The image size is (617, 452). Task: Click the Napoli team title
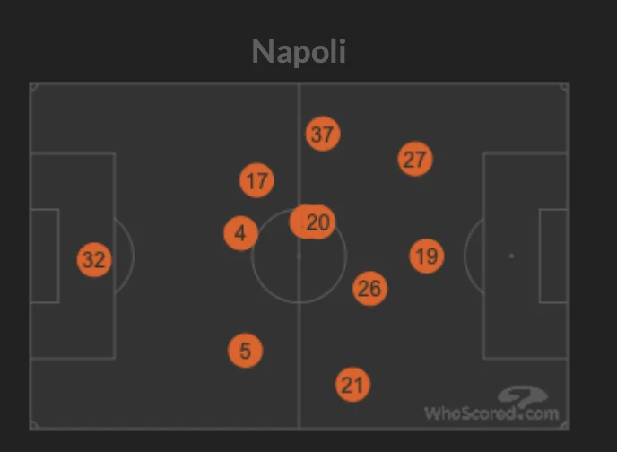[299, 51]
